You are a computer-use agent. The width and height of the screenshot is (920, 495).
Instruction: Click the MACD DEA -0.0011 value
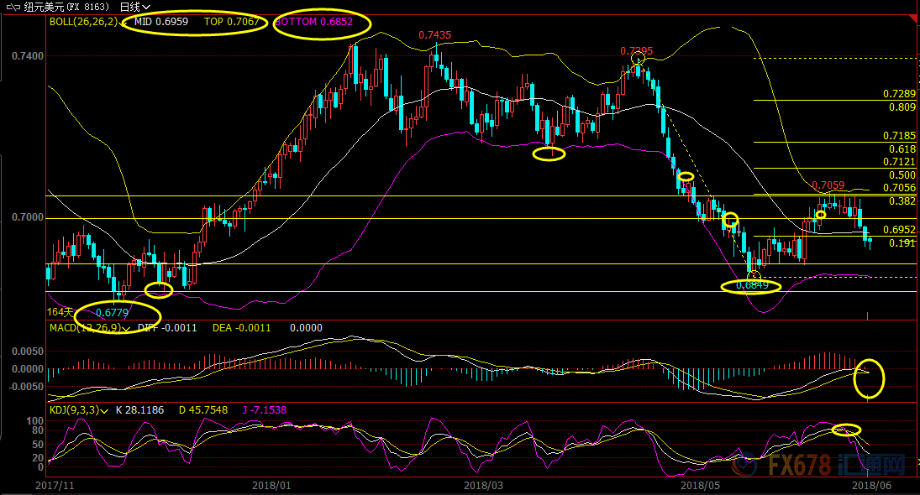[241, 328]
